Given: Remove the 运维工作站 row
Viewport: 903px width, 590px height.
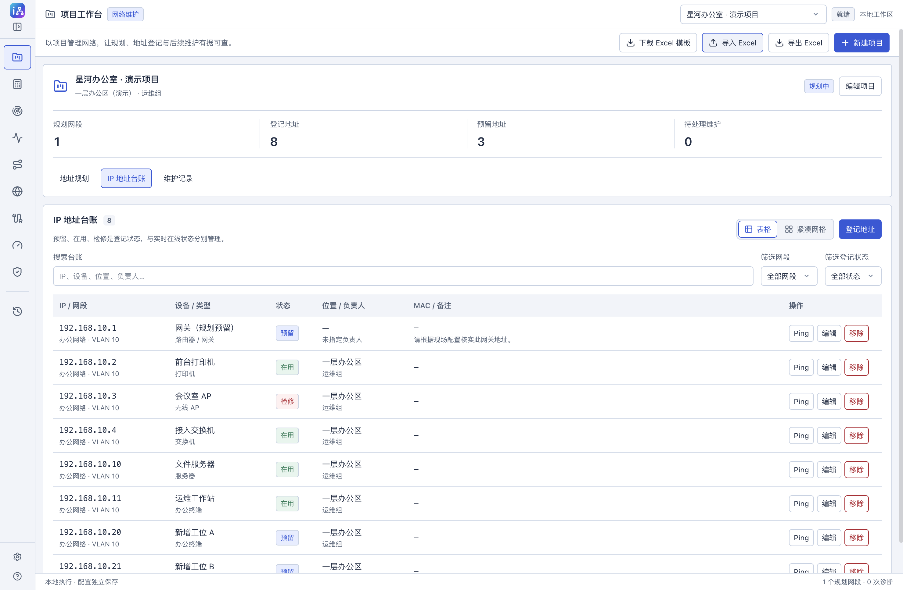Looking at the screenshot, I should pos(856,504).
